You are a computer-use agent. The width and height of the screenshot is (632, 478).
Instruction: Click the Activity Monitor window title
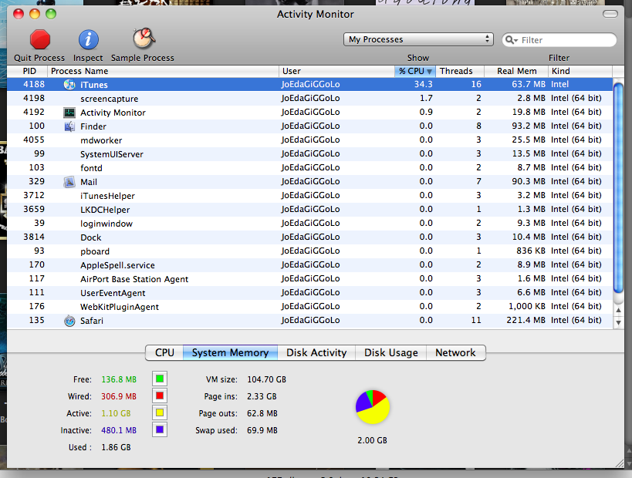pos(315,14)
